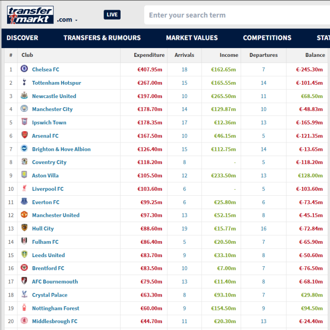Click Newcastle's €265.50m income value
Viewport: 330px width, 330px height.
tap(223, 96)
